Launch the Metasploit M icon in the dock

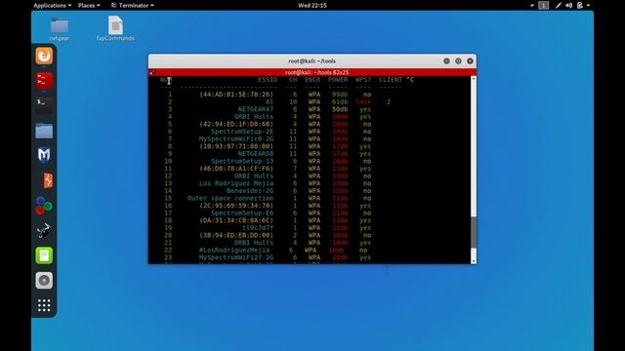click(x=44, y=155)
